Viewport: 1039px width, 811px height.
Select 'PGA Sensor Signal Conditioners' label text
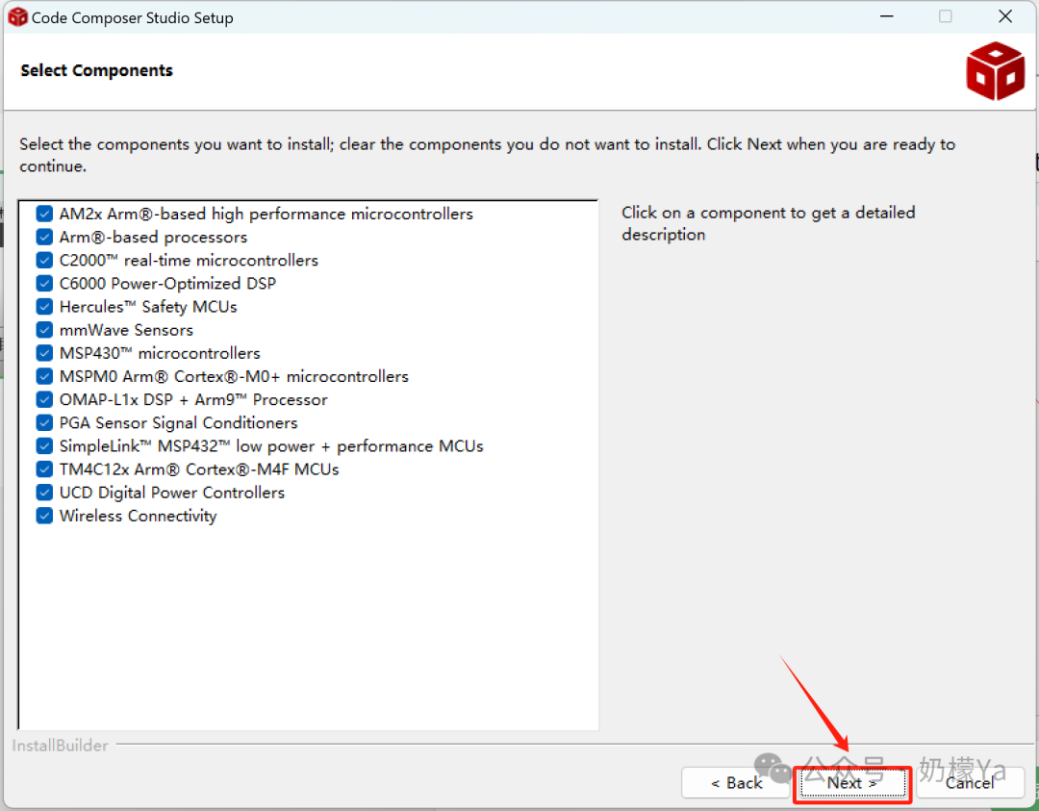(178, 422)
